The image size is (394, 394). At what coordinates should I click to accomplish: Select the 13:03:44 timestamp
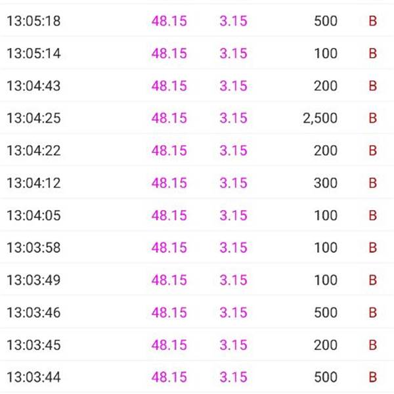pos(33,377)
